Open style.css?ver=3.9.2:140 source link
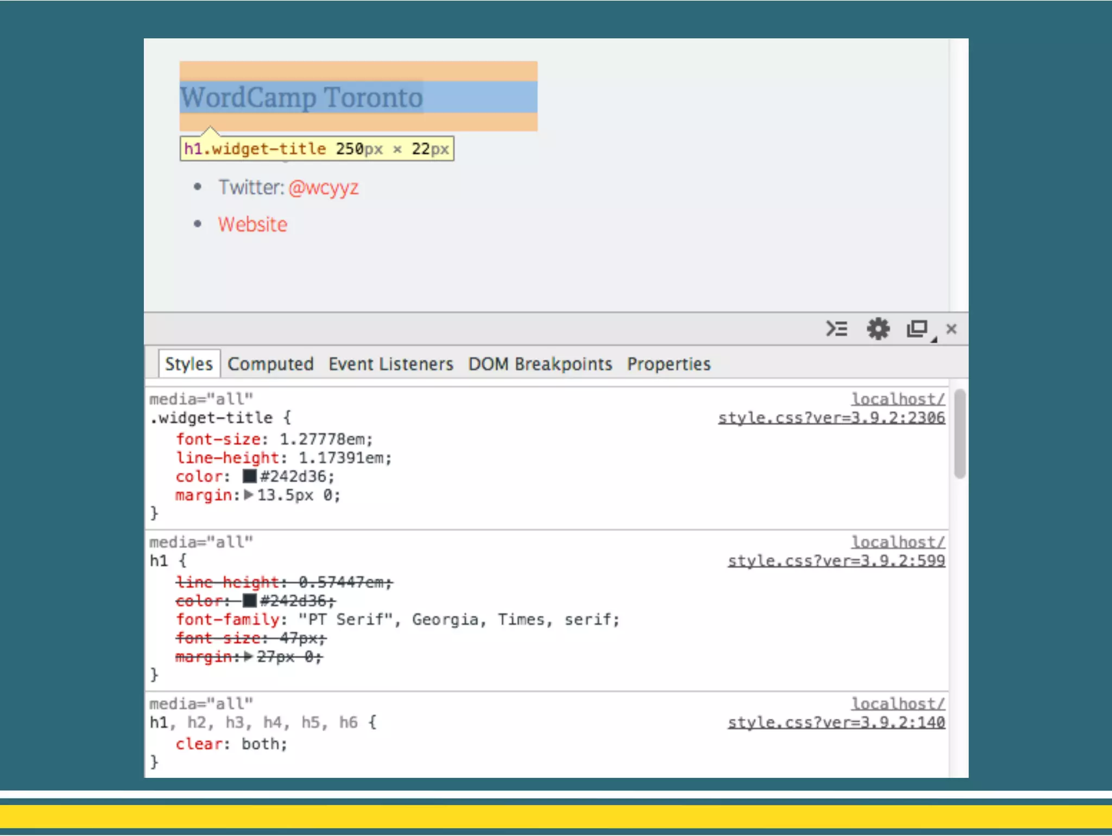 point(836,723)
